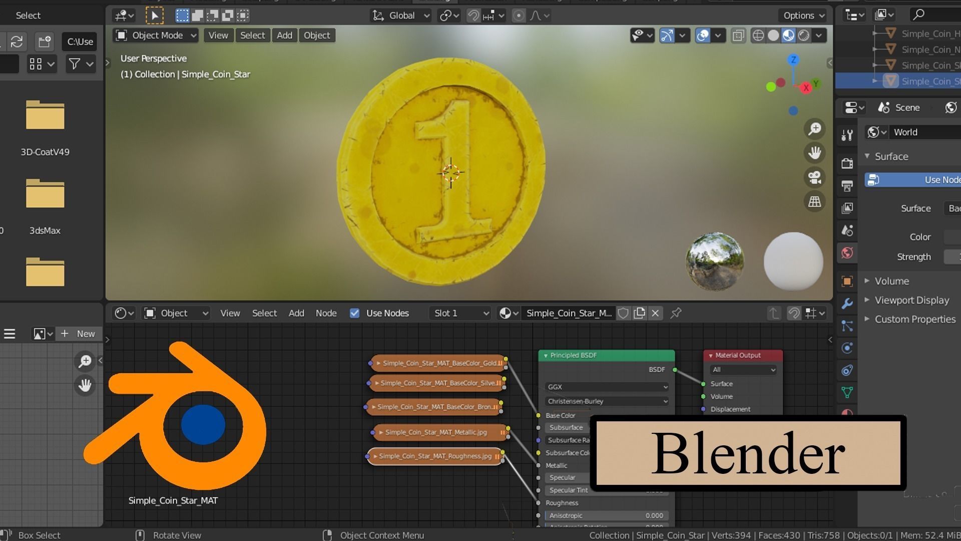Click the file path field C:\Use
This screenshot has height=541, width=961.
[x=80, y=42]
